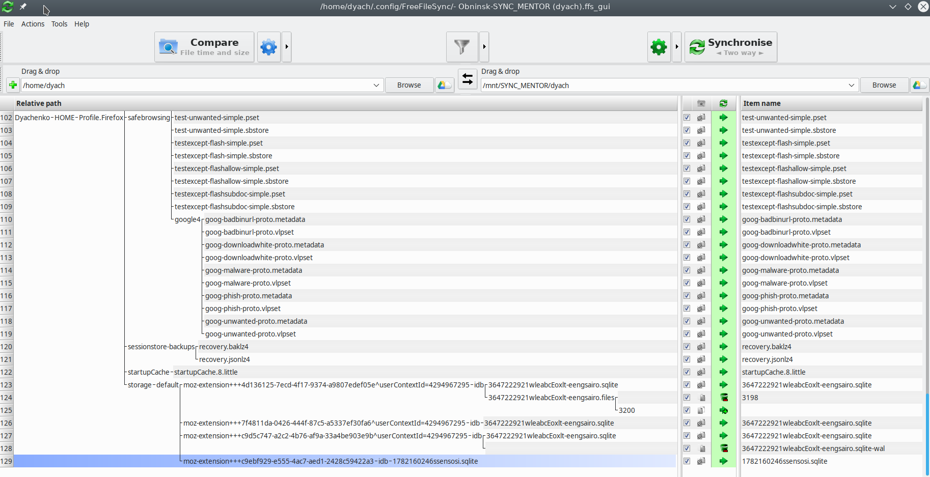
Task: Click sync arrow for recovery.jsonlz4
Action: [x=723, y=359]
